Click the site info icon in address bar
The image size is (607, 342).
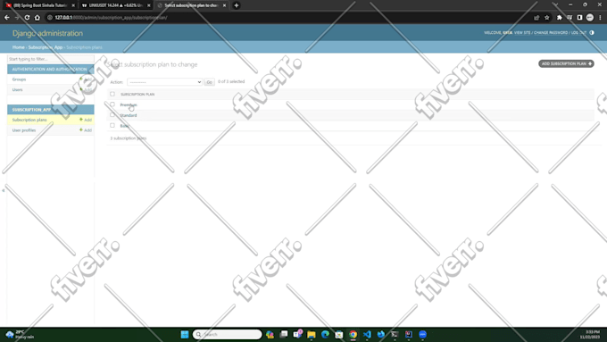click(x=50, y=18)
